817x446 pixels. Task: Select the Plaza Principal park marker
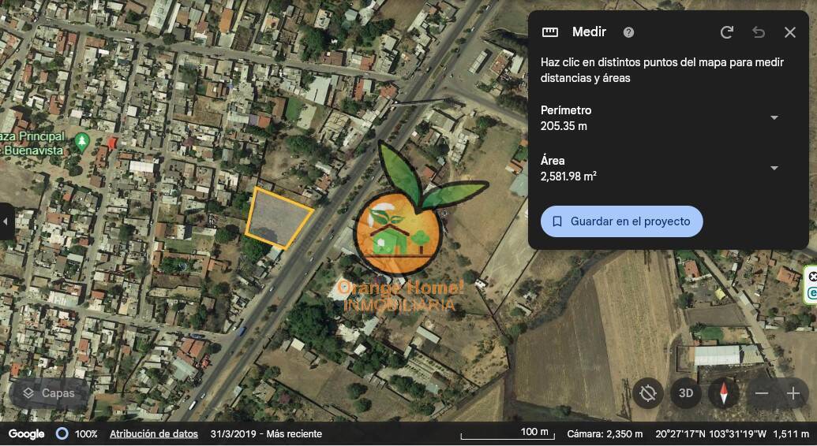[81, 142]
